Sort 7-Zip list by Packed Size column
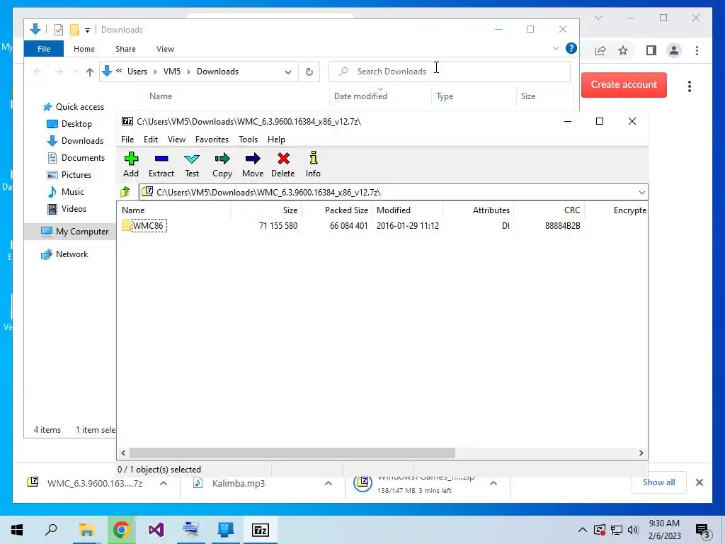Viewport: 725px width, 544px height. (337, 210)
